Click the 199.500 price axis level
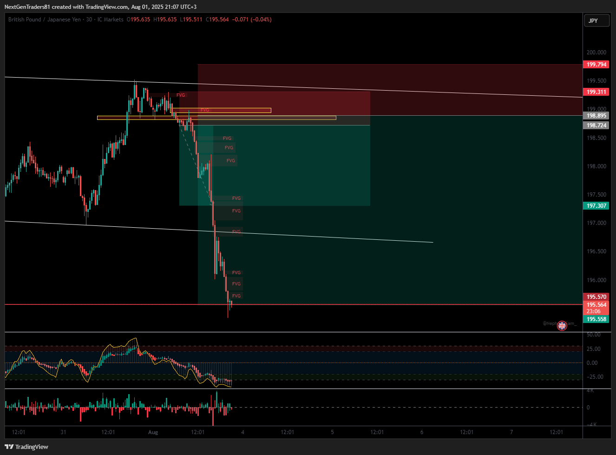 click(596, 81)
